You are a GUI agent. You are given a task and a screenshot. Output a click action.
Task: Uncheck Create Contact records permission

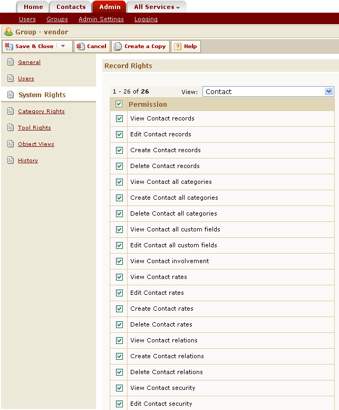point(119,150)
